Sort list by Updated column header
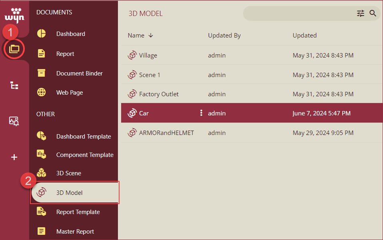This screenshot has width=383, height=240. (x=304, y=36)
